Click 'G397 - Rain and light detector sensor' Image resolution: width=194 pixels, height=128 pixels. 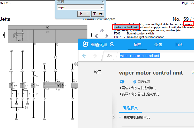(x=139, y=37)
